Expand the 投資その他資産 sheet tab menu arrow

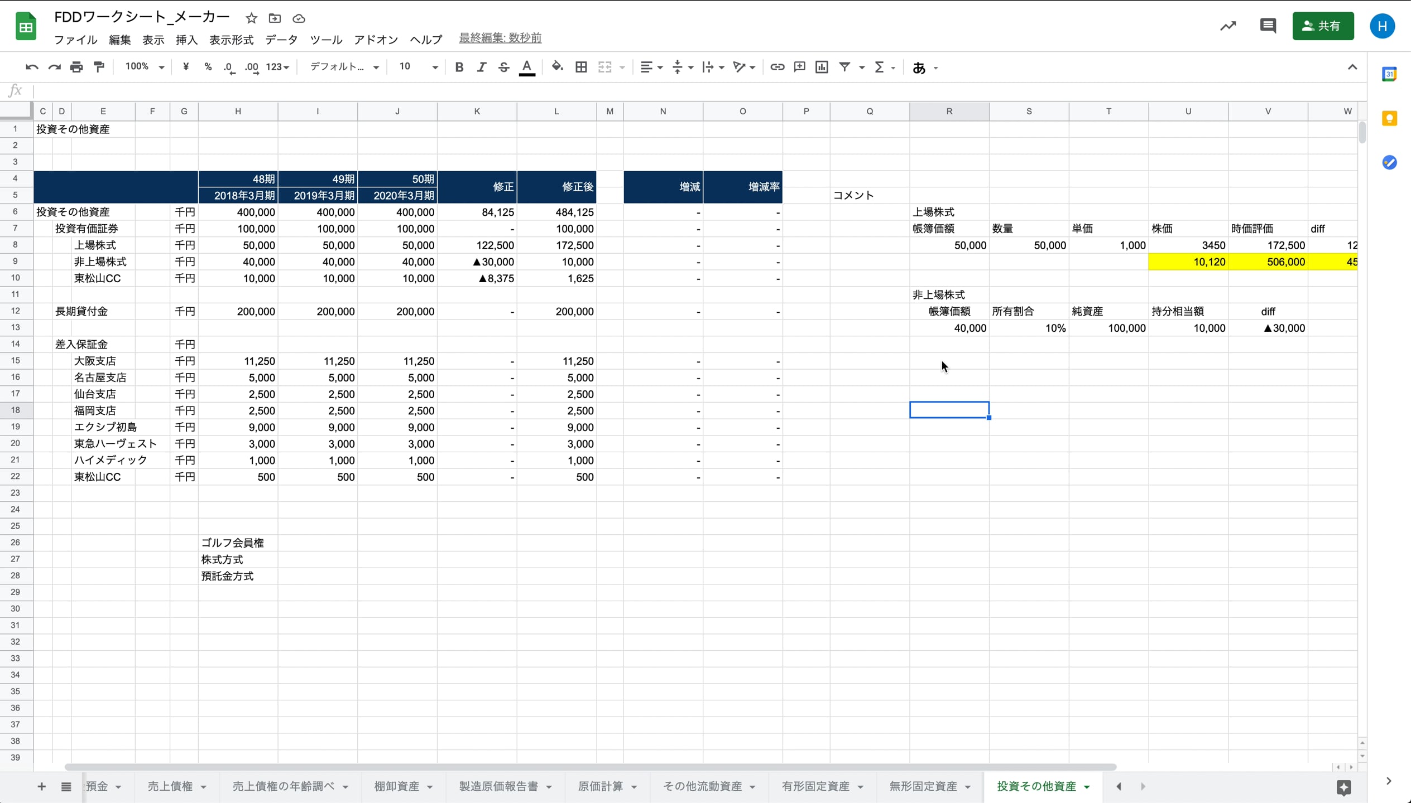1087,787
